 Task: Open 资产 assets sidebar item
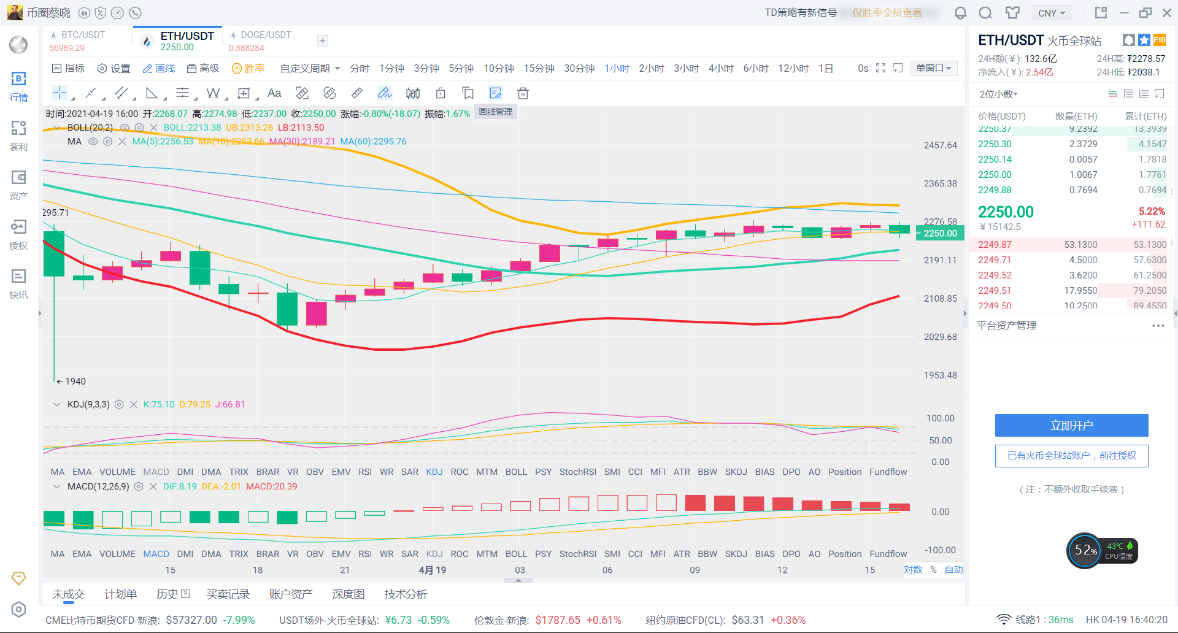[18, 185]
